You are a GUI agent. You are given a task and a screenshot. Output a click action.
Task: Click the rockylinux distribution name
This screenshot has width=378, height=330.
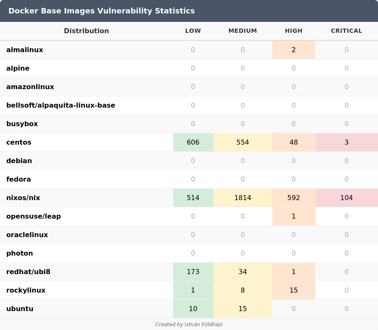(x=26, y=290)
